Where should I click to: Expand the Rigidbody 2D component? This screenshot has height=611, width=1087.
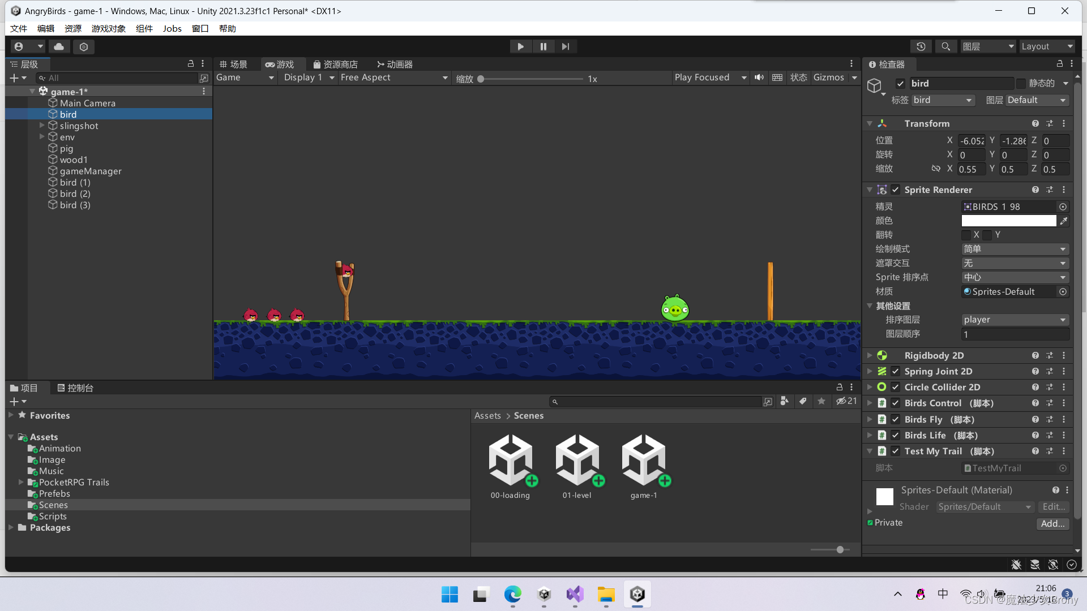click(x=870, y=356)
